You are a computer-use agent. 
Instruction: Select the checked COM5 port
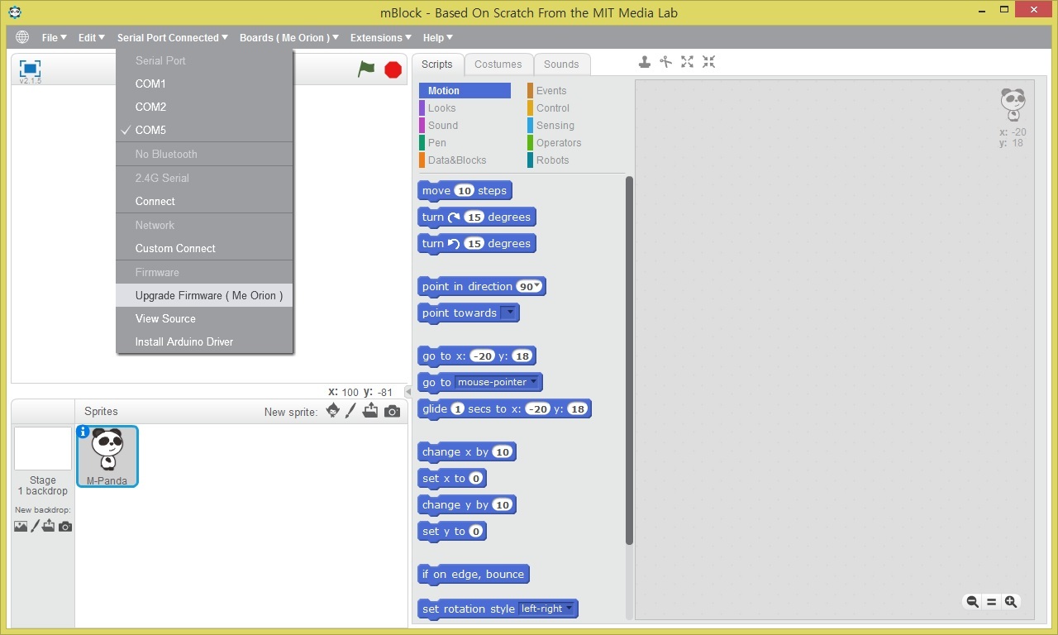205,130
